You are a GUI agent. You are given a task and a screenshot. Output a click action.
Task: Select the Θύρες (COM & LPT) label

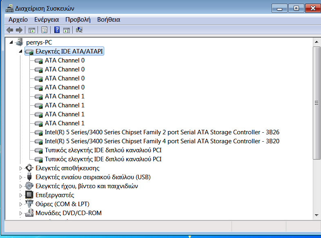62,204
